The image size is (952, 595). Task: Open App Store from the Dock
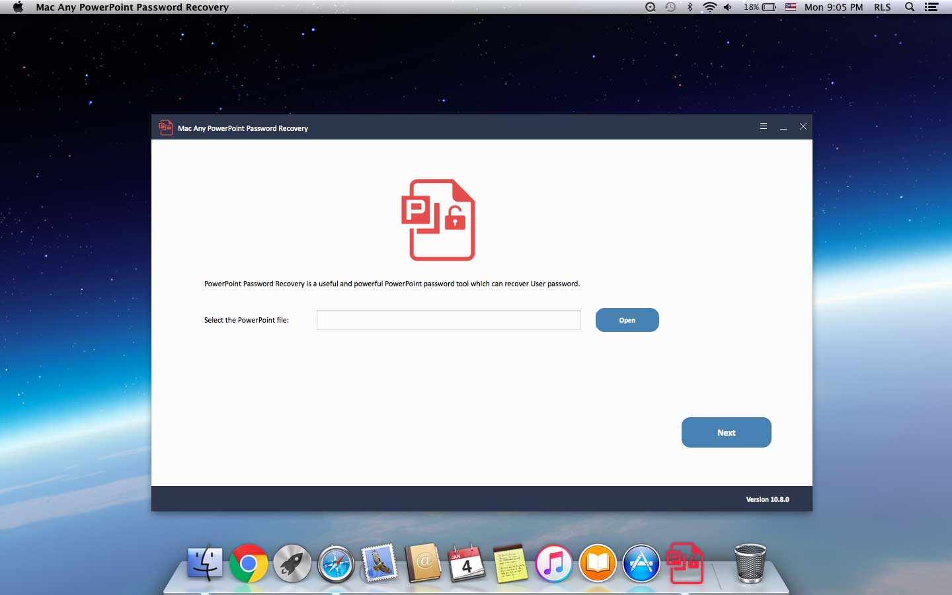coord(641,563)
